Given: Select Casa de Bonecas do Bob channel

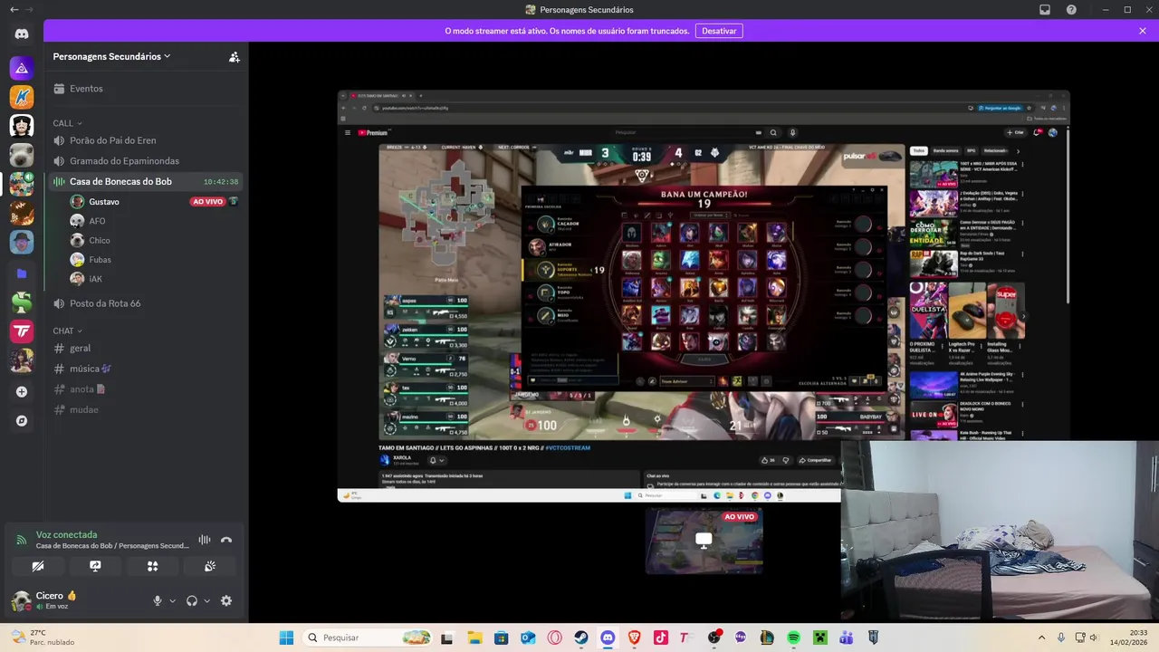Looking at the screenshot, I should (x=145, y=181).
